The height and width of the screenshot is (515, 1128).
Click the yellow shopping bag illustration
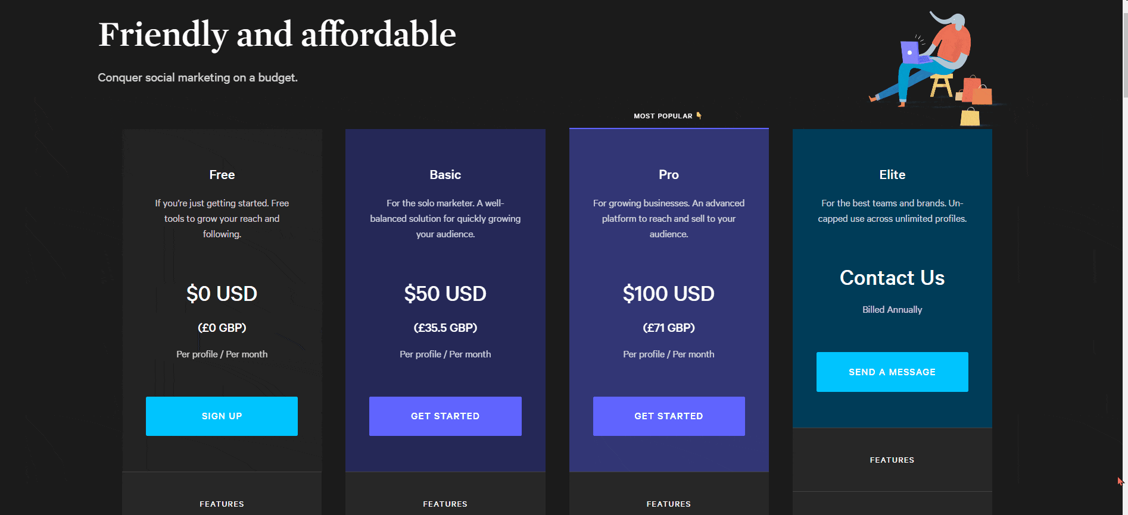970,117
